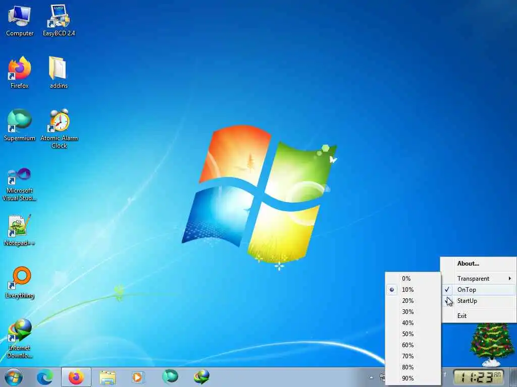Select the Supermium desktop shortcut
The image size is (517, 387).
pyautogui.click(x=20, y=125)
